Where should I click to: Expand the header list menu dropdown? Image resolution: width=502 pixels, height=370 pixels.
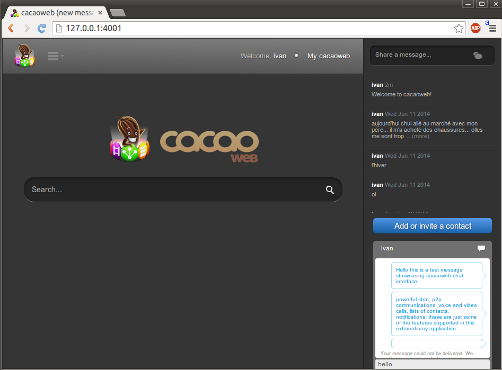click(x=55, y=56)
